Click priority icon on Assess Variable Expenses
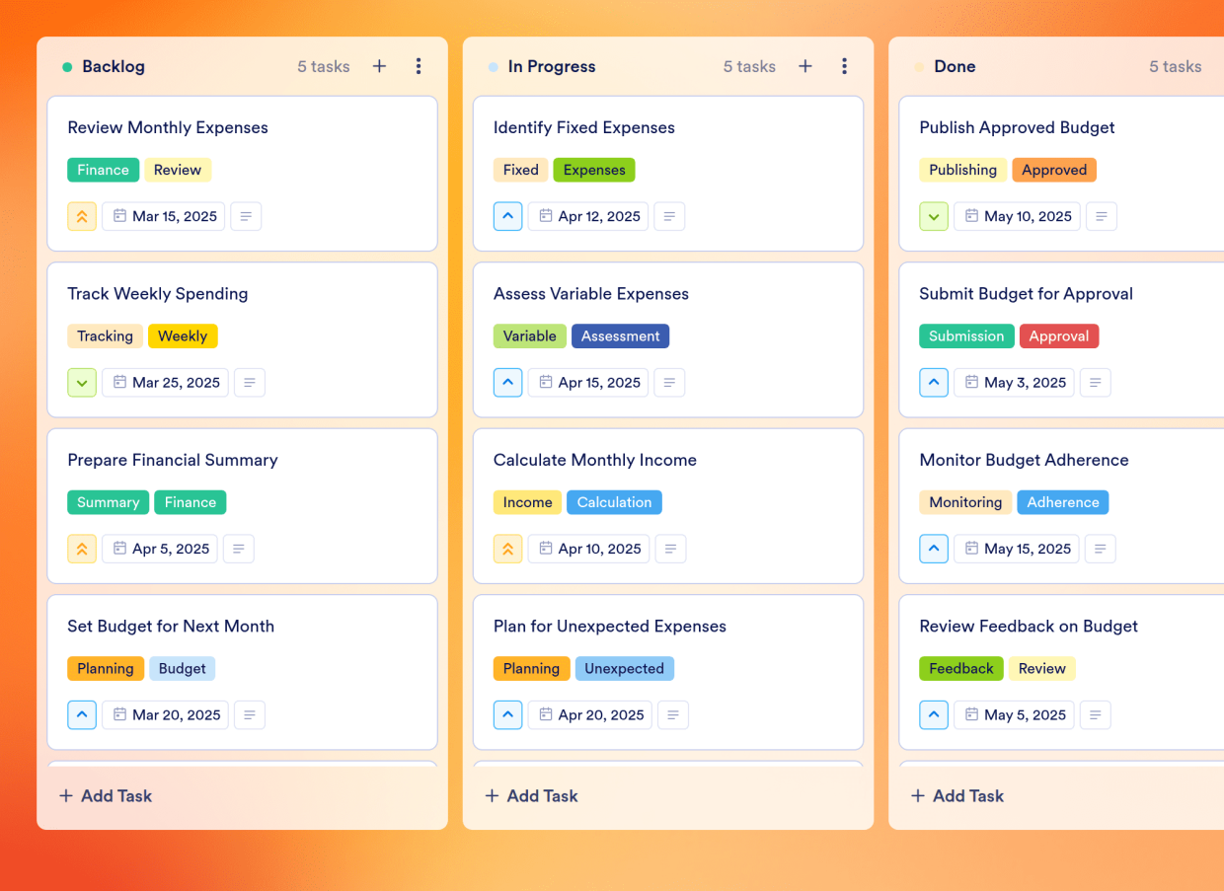Image resolution: width=1224 pixels, height=891 pixels. pos(507,383)
